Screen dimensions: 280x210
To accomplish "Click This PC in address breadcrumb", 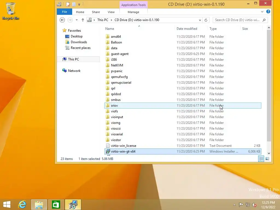I will 103,20.
